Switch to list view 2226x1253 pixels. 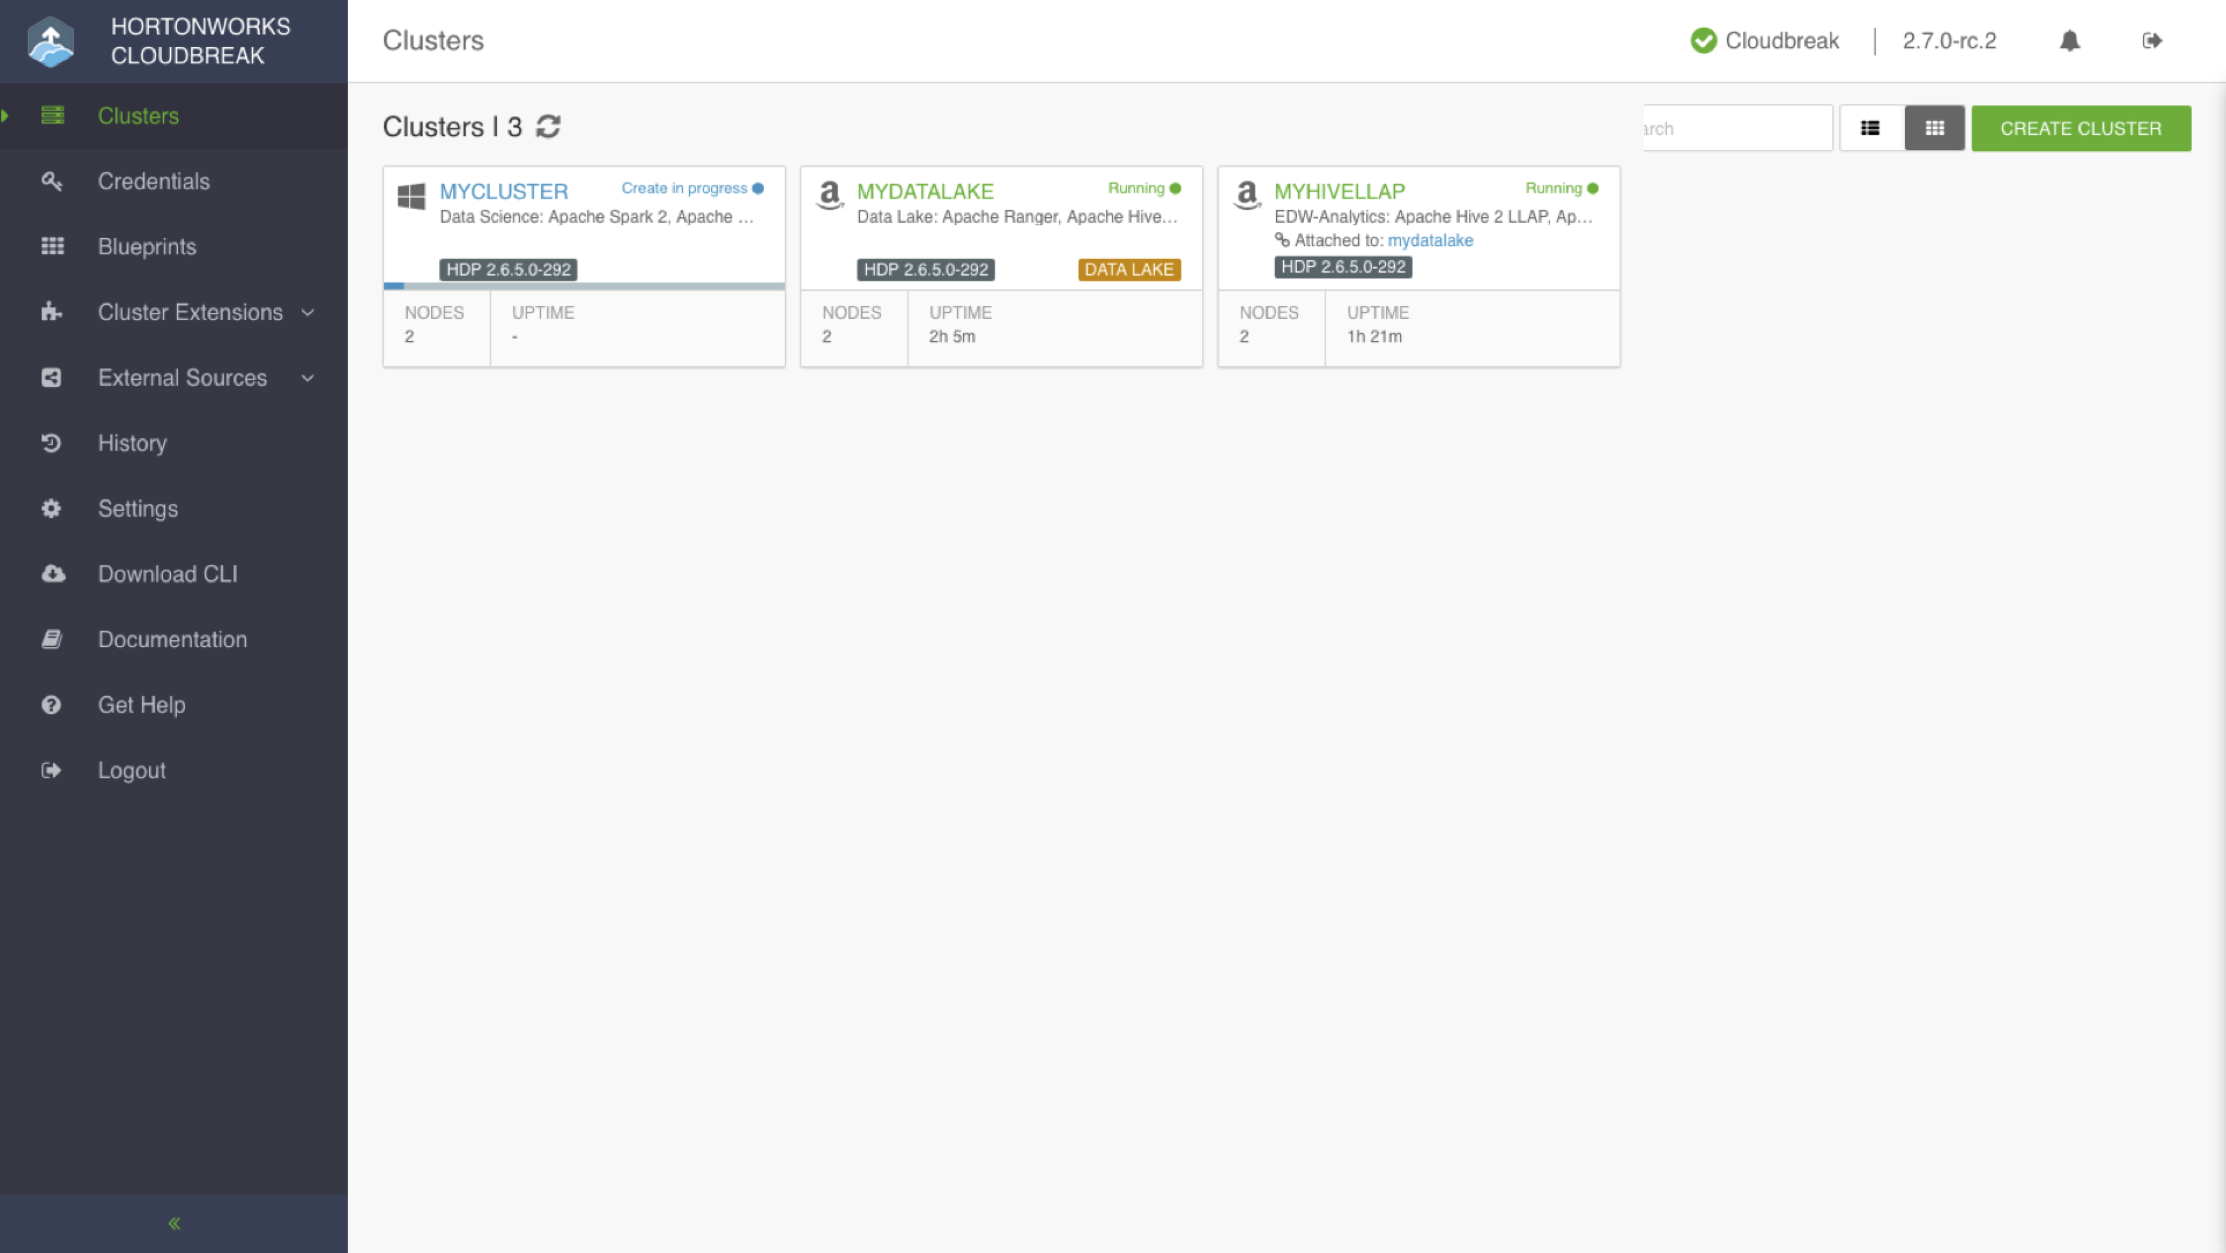[1871, 128]
